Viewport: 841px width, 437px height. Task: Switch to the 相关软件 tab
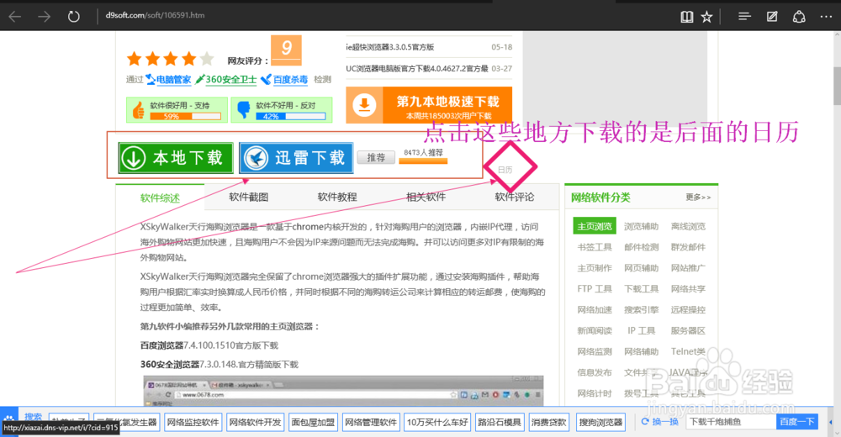coord(426,197)
